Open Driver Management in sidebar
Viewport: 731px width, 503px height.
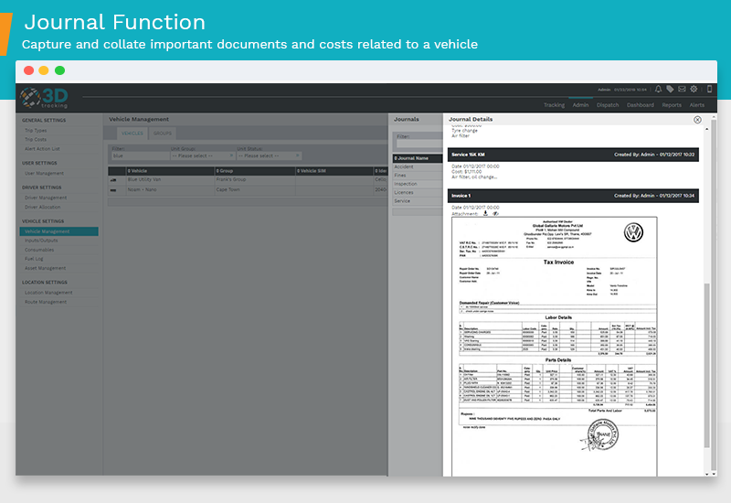(x=46, y=198)
